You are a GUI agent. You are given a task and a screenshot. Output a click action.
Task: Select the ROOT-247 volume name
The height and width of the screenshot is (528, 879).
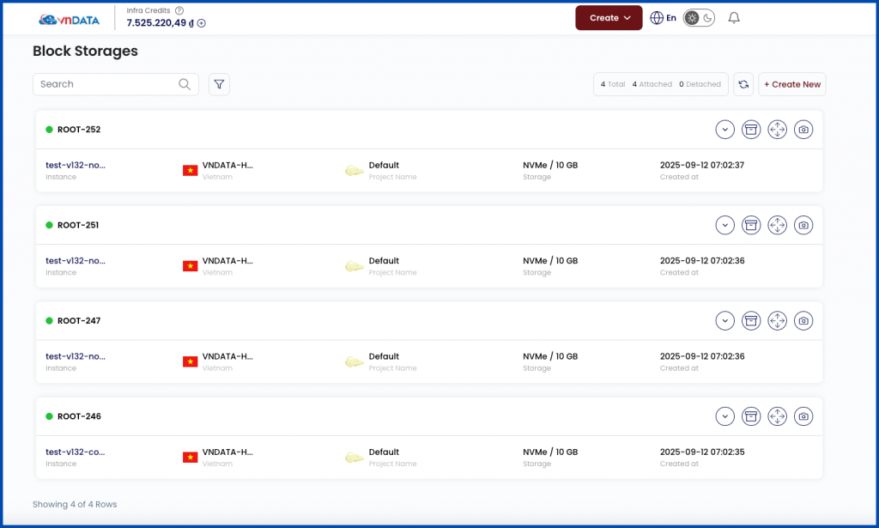(79, 320)
